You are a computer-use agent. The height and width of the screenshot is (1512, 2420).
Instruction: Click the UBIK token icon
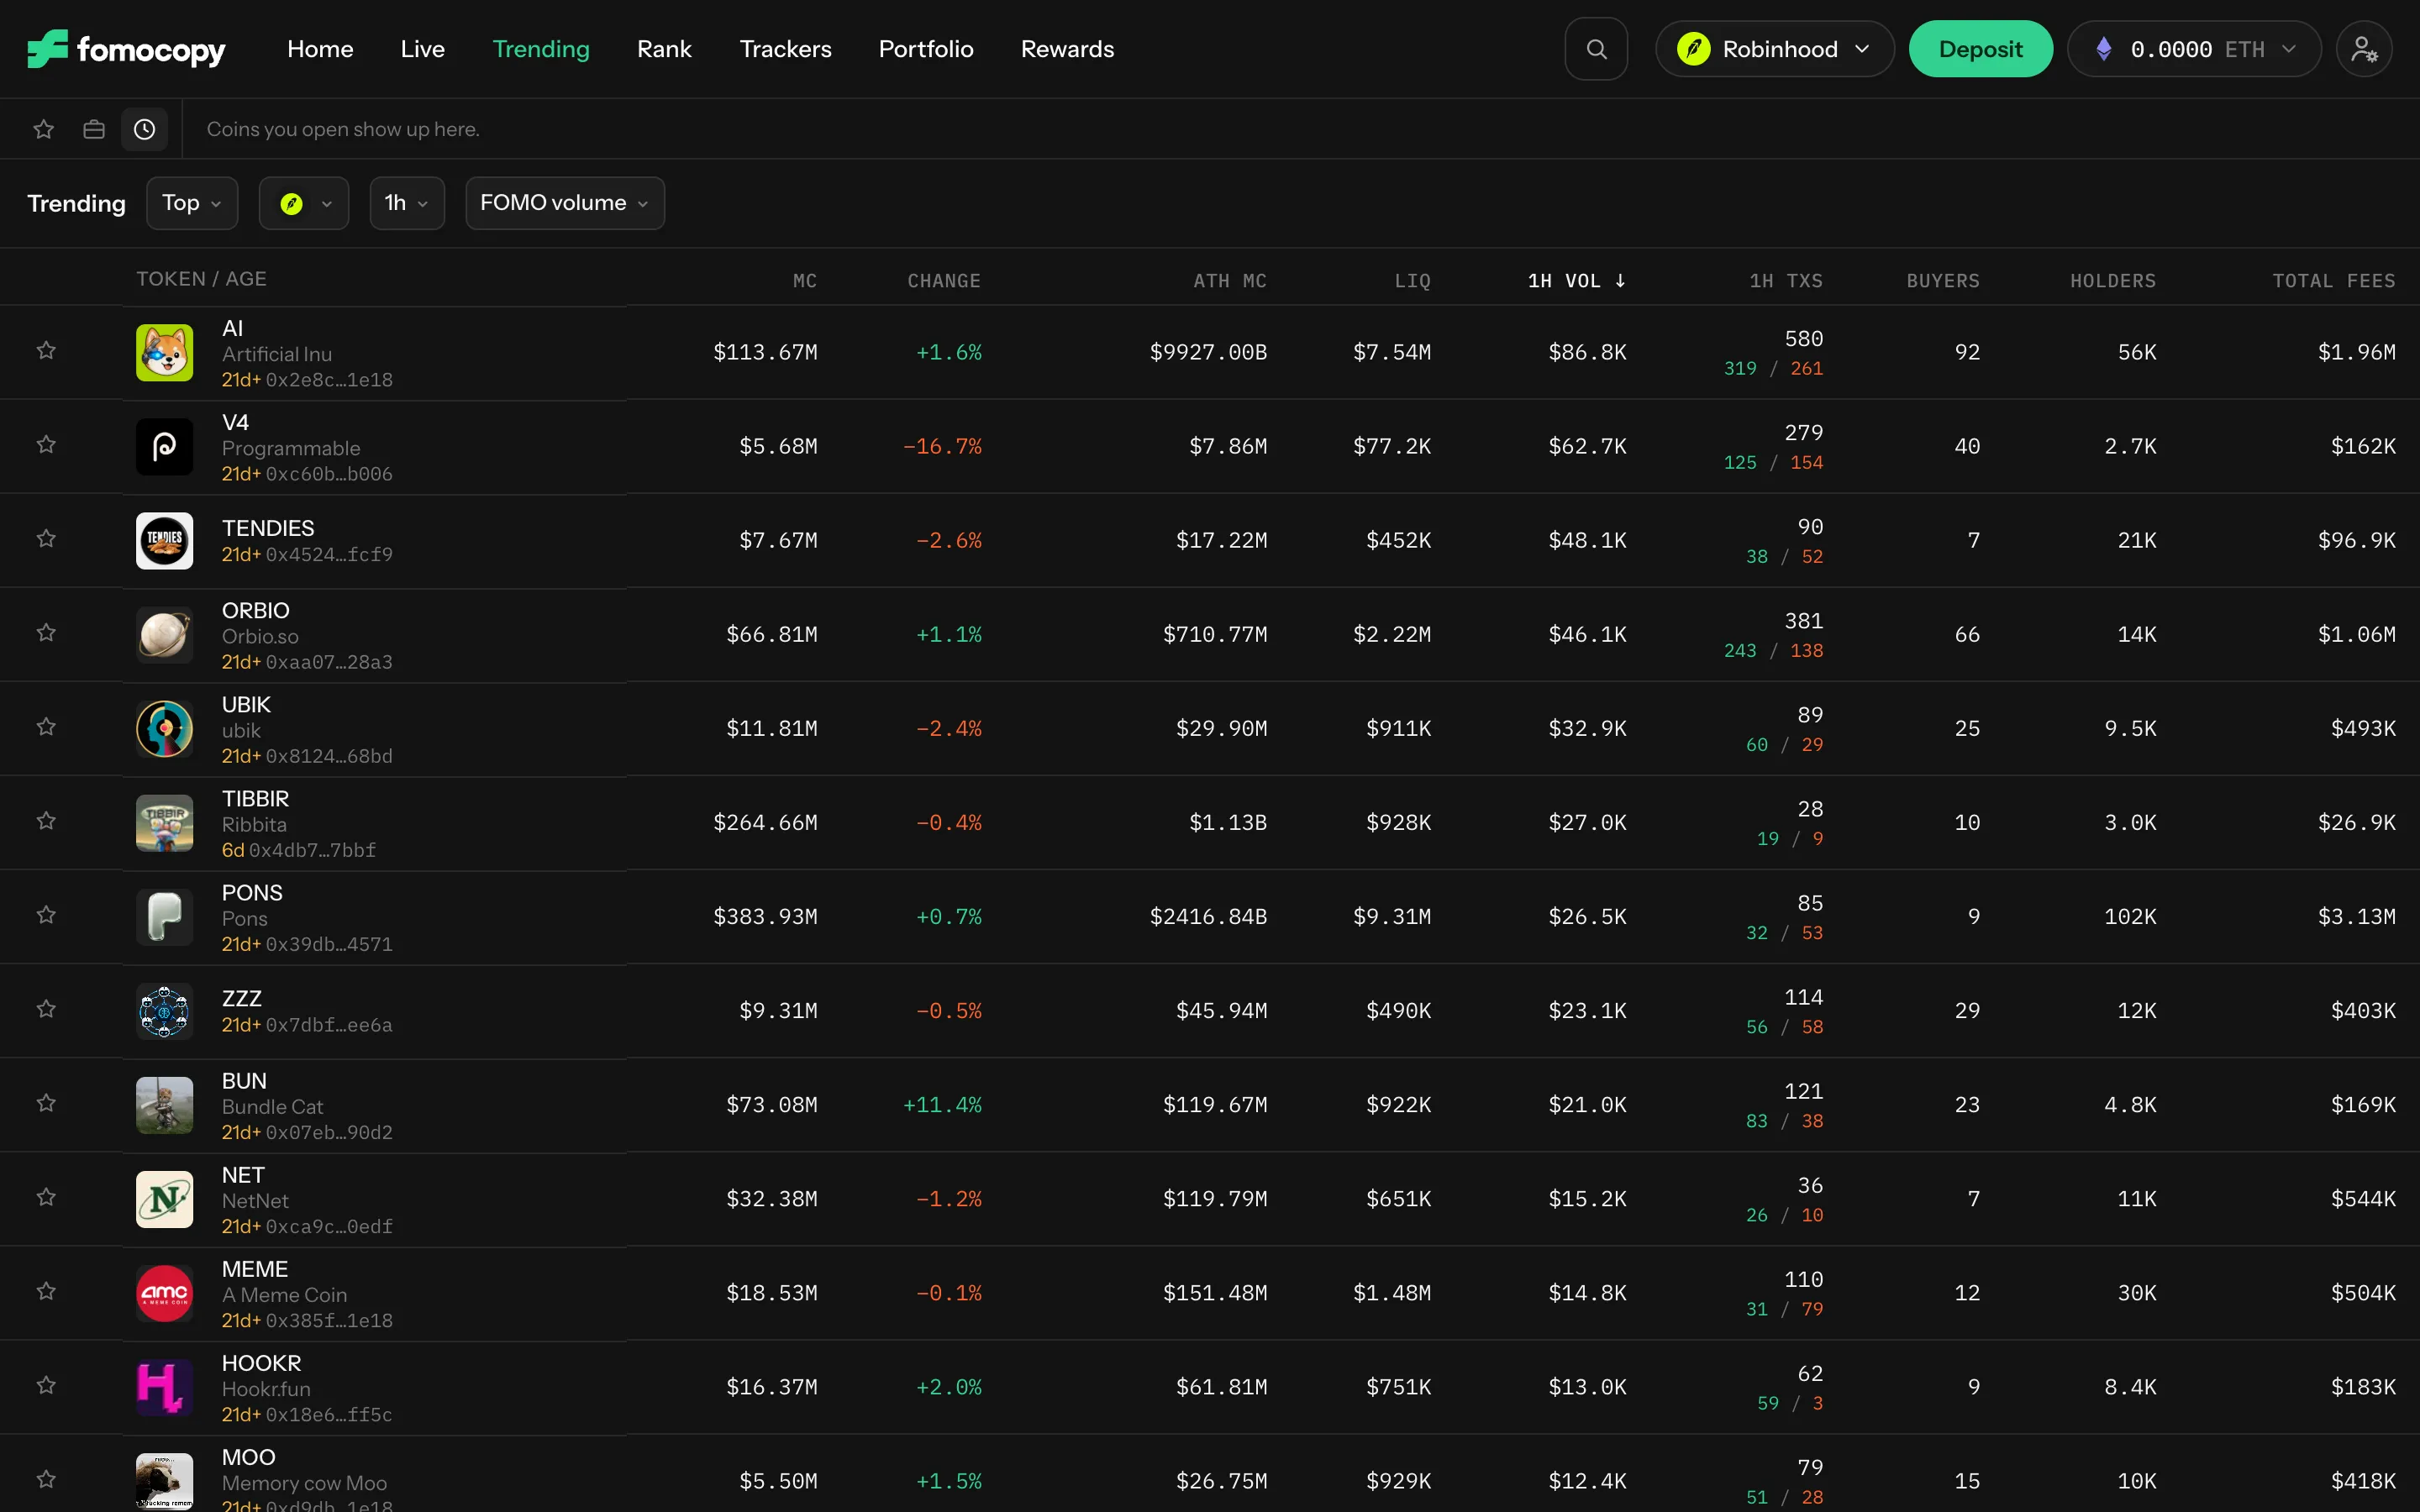[164, 728]
